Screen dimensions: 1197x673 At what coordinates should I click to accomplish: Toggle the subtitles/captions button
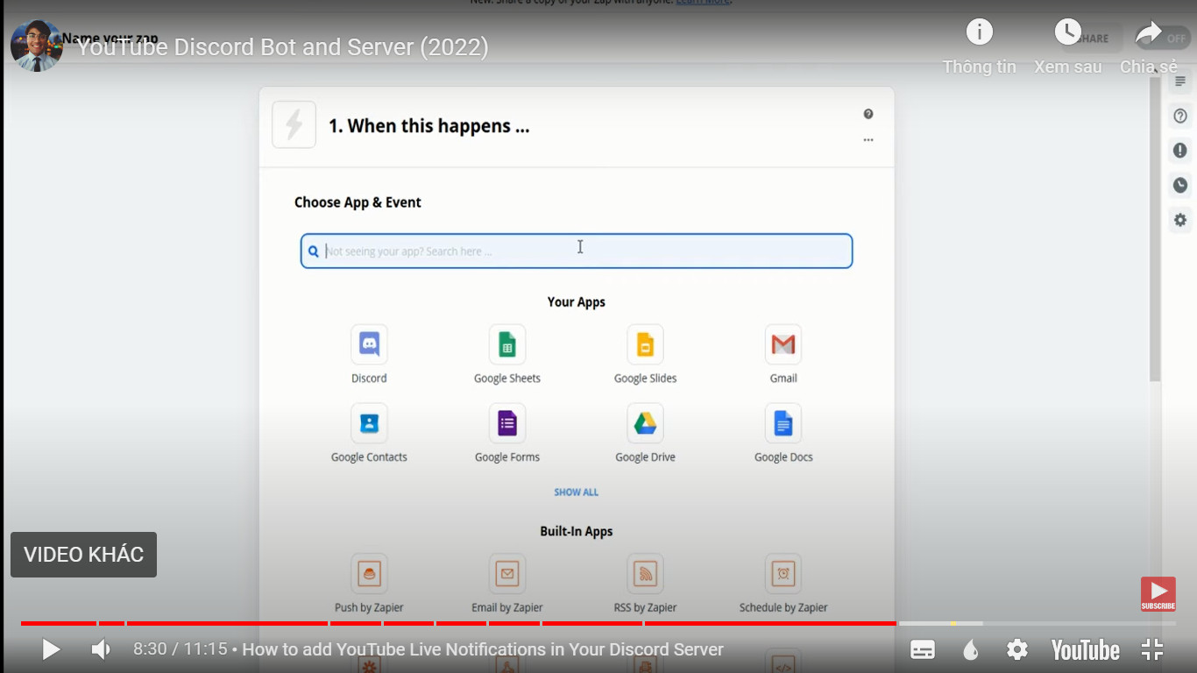(x=923, y=649)
